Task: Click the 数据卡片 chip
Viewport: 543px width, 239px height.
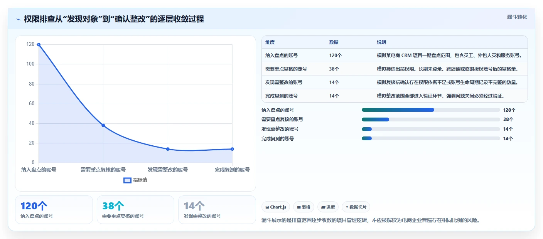Action: [356, 207]
